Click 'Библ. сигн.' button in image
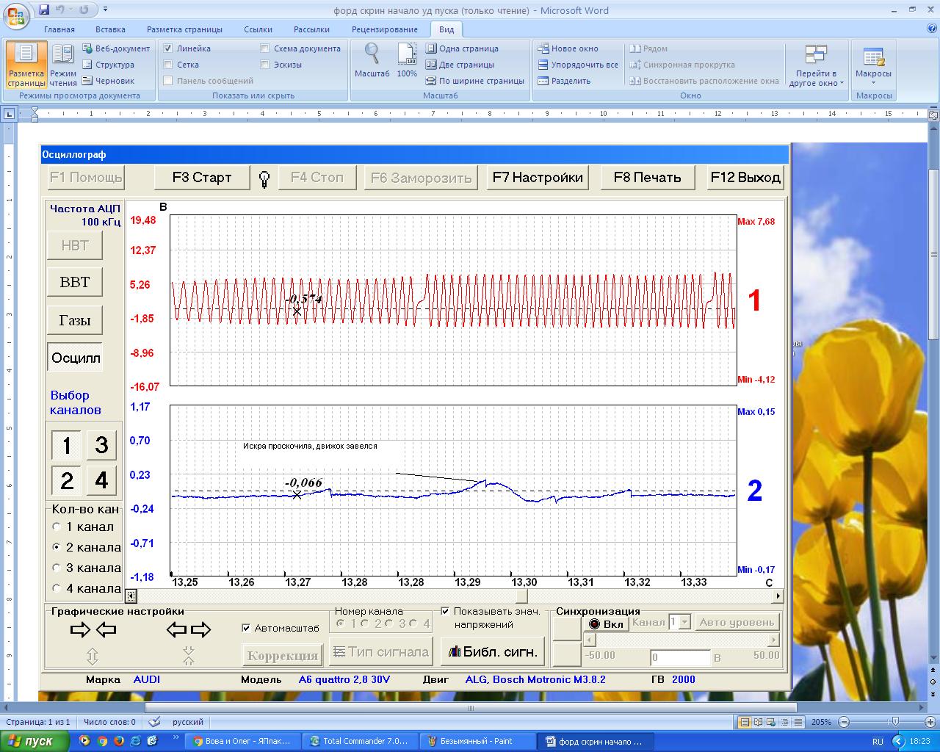The height and width of the screenshot is (752, 940). (493, 651)
